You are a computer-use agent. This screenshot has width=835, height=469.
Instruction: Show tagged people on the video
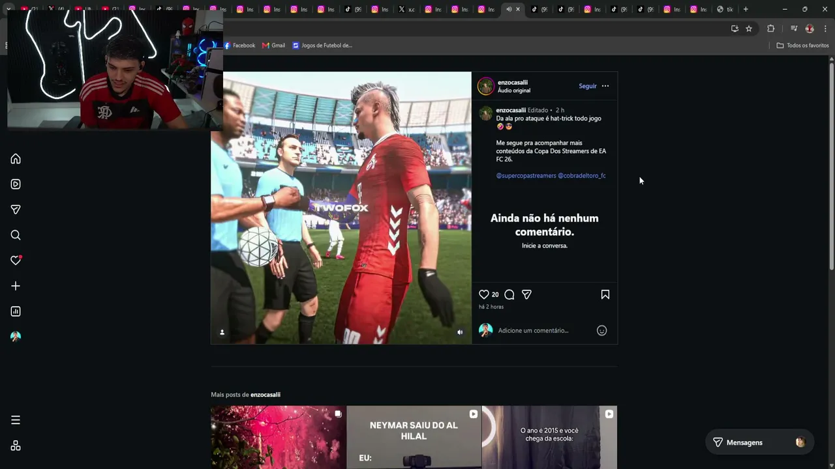[222, 332]
